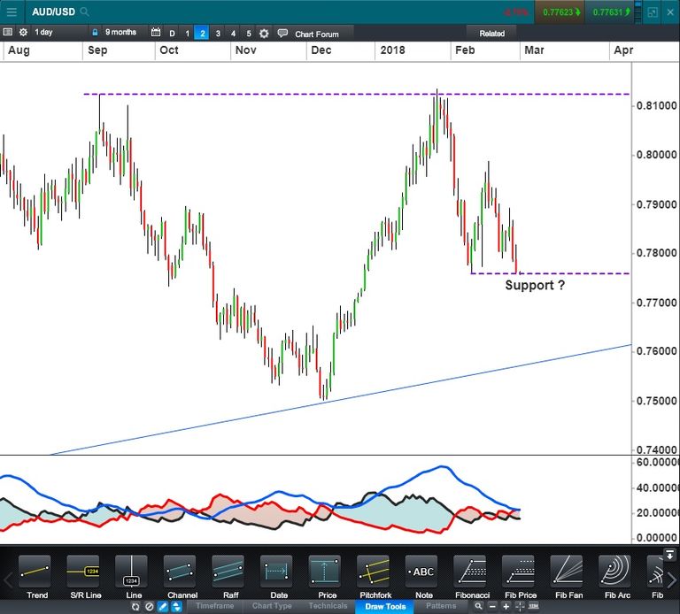Toggle the blue up-down arrows icon
Screen dimensions: 680x614
point(176,607)
